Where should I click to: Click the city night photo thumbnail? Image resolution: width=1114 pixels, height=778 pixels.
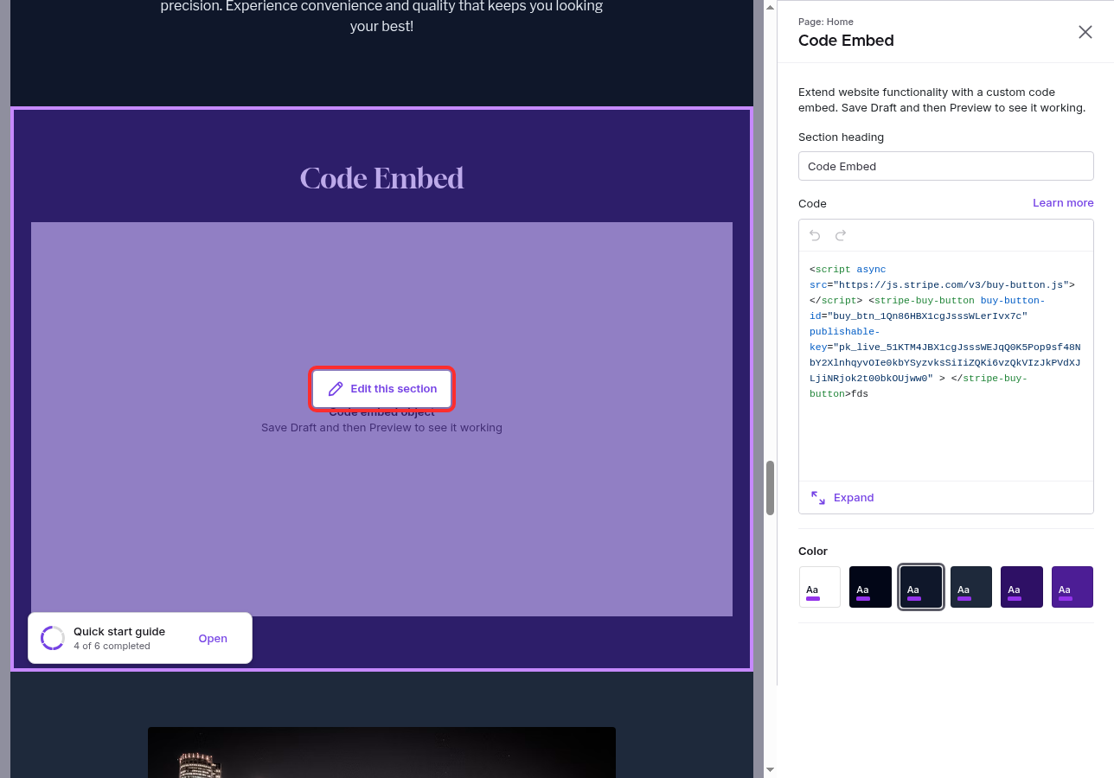click(x=381, y=752)
